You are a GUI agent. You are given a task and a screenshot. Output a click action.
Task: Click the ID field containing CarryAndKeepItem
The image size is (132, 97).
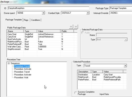click(x=49, y=8)
